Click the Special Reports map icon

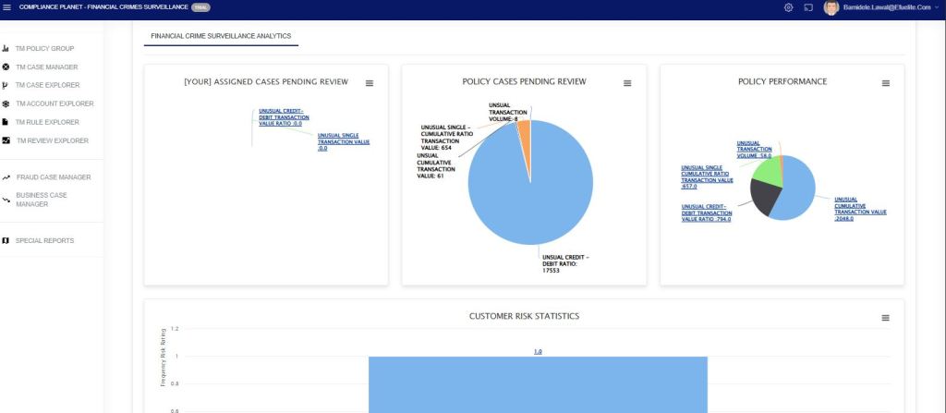point(6,241)
